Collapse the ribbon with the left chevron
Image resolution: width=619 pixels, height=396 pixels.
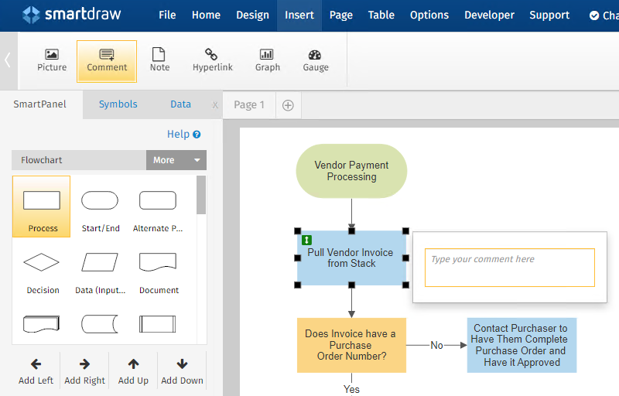coord(8,60)
